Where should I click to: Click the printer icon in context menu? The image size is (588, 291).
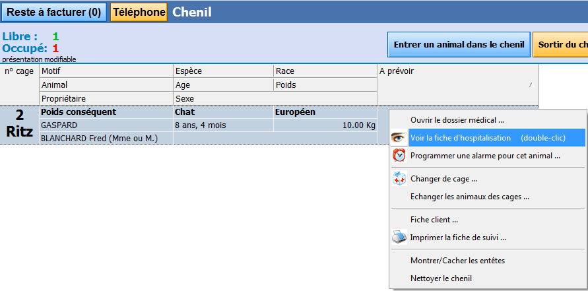click(399, 238)
